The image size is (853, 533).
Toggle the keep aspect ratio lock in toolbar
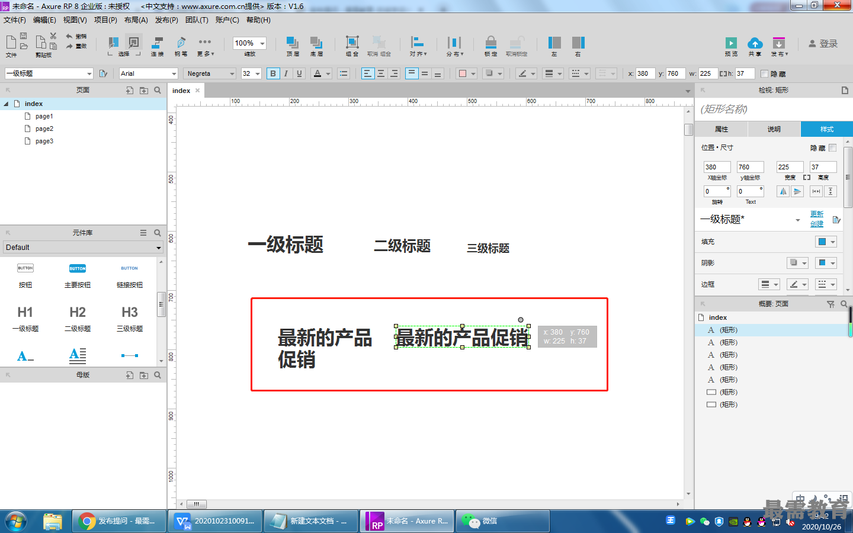coord(723,73)
